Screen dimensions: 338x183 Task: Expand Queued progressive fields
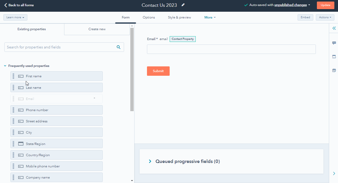point(150,161)
